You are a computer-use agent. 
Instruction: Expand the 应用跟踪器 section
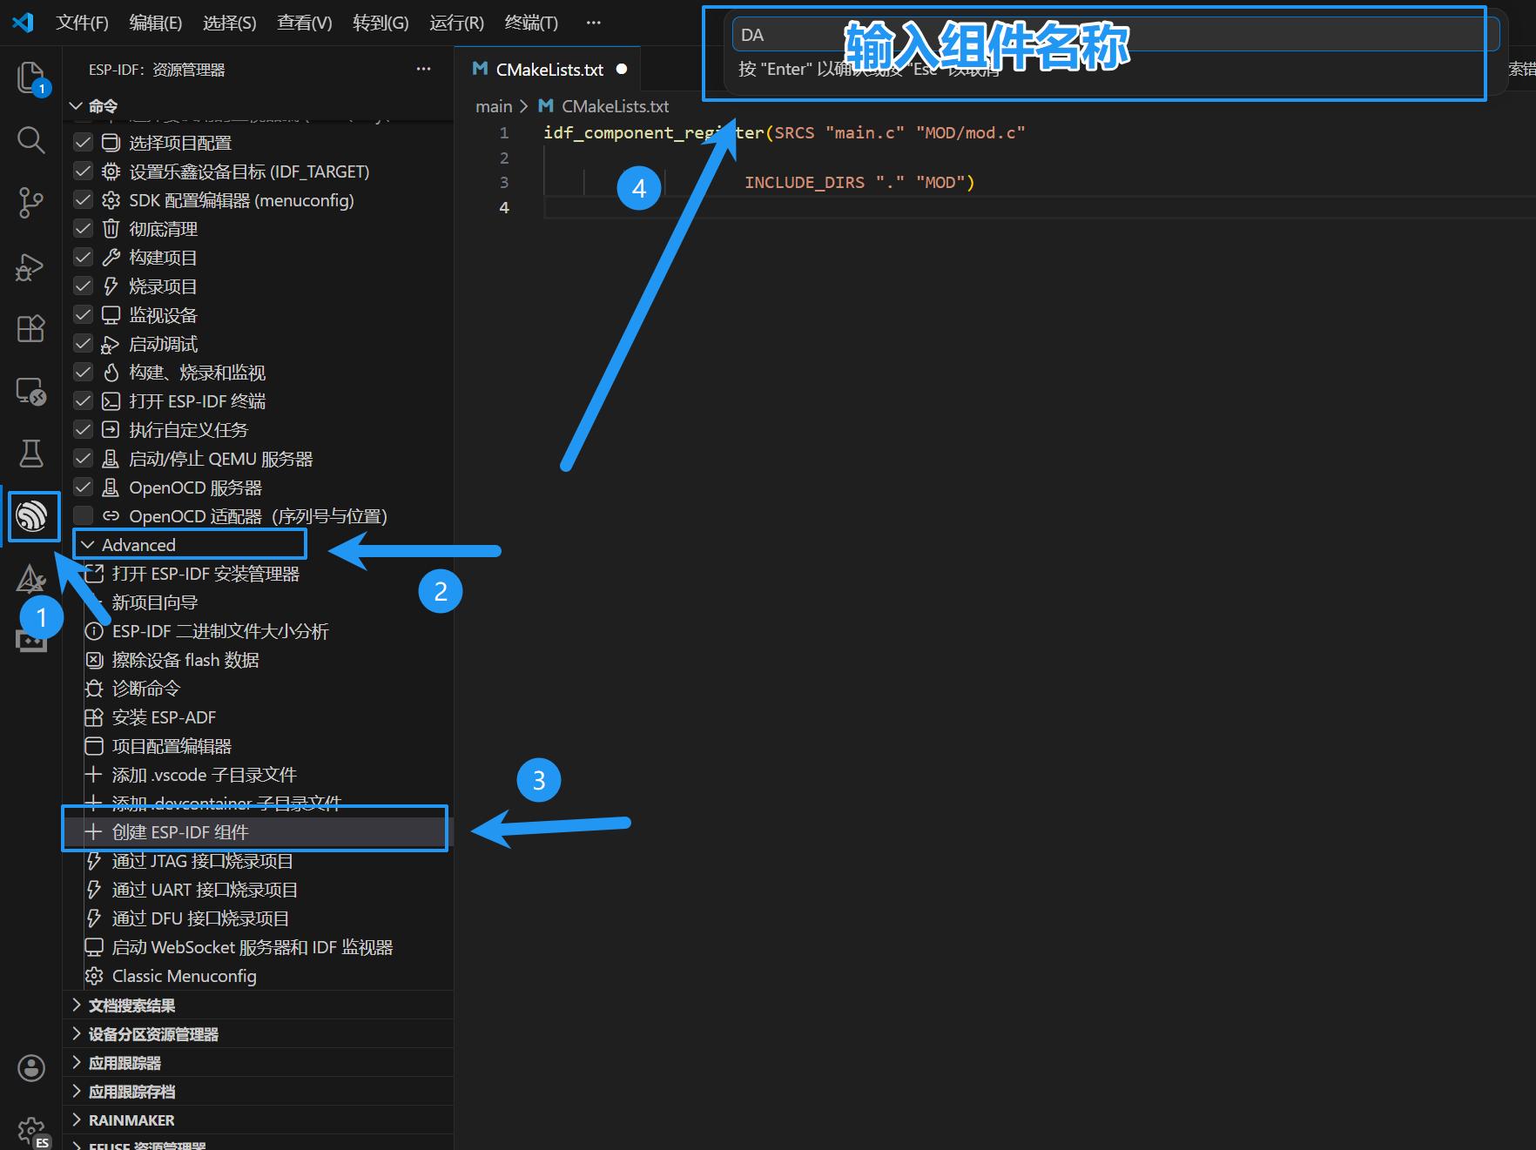[259, 1063]
